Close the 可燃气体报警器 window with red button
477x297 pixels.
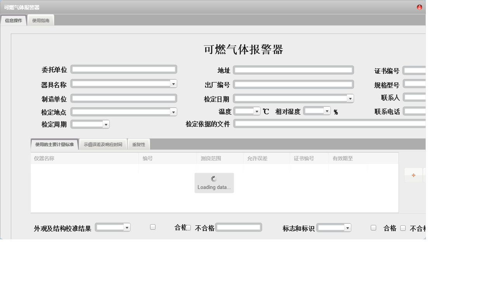coord(419,7)
